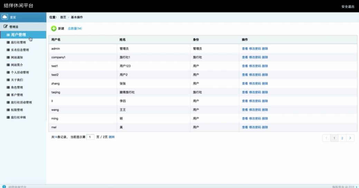
Task: Click the name cell 张张
Action: tap(123, 83)
